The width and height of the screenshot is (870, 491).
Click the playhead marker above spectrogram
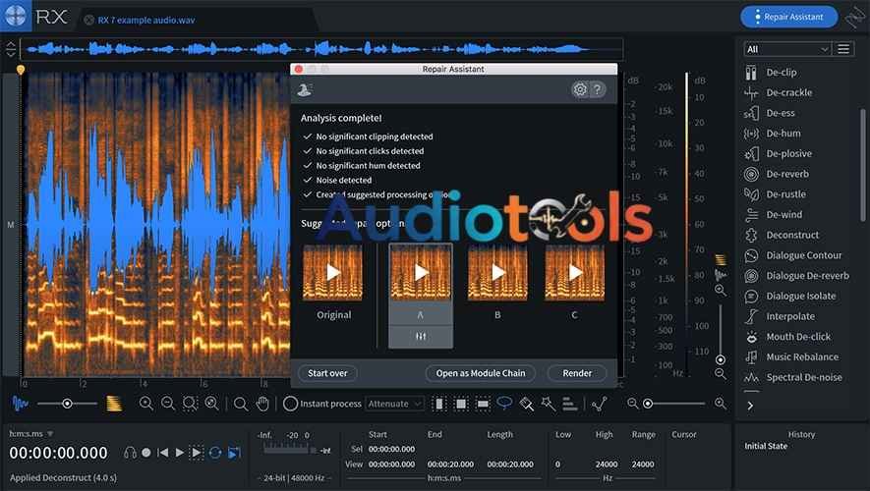[21, 70]
